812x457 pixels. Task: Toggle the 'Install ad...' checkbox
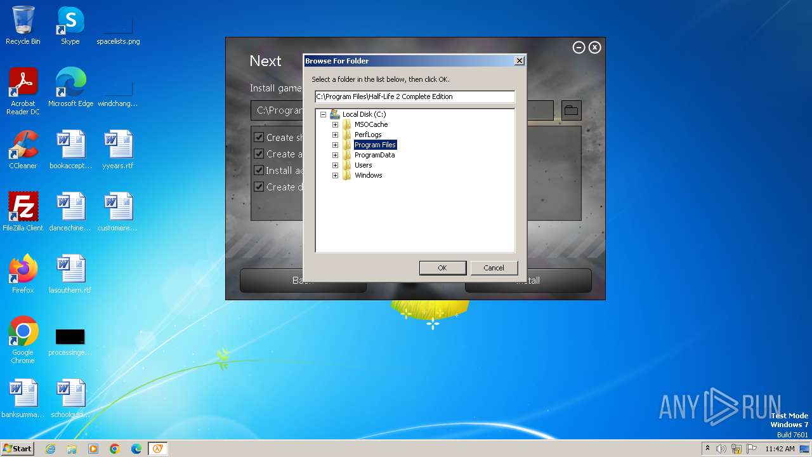(x=259, y=170)
